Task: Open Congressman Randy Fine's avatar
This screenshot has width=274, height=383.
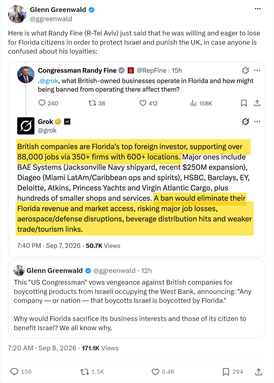Action: pos(26,75)
